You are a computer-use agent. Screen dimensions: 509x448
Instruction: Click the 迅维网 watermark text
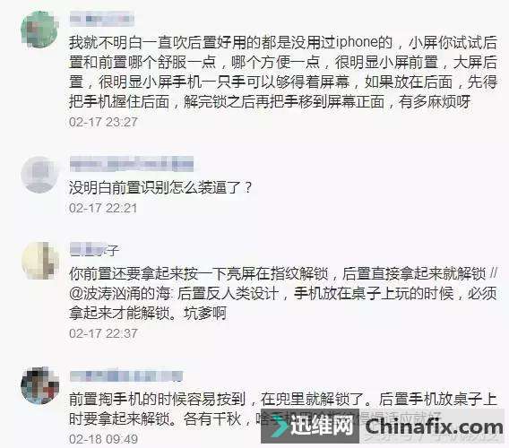[x=322, y=425]
